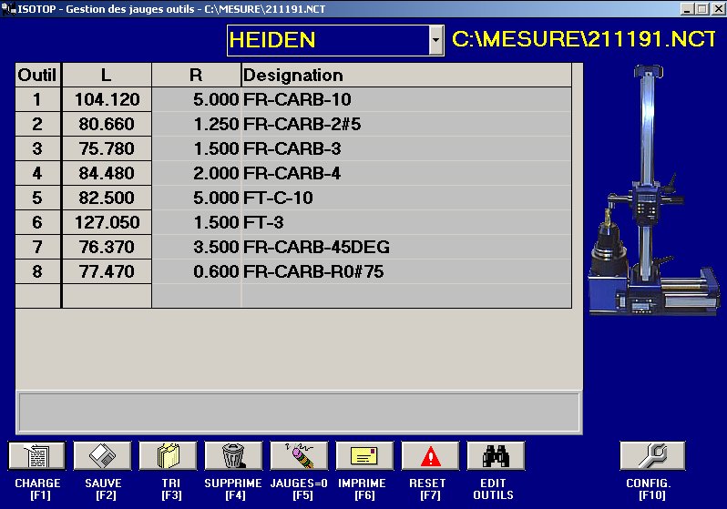
Task: Click length value 80.660
Action: pos(107,124)
